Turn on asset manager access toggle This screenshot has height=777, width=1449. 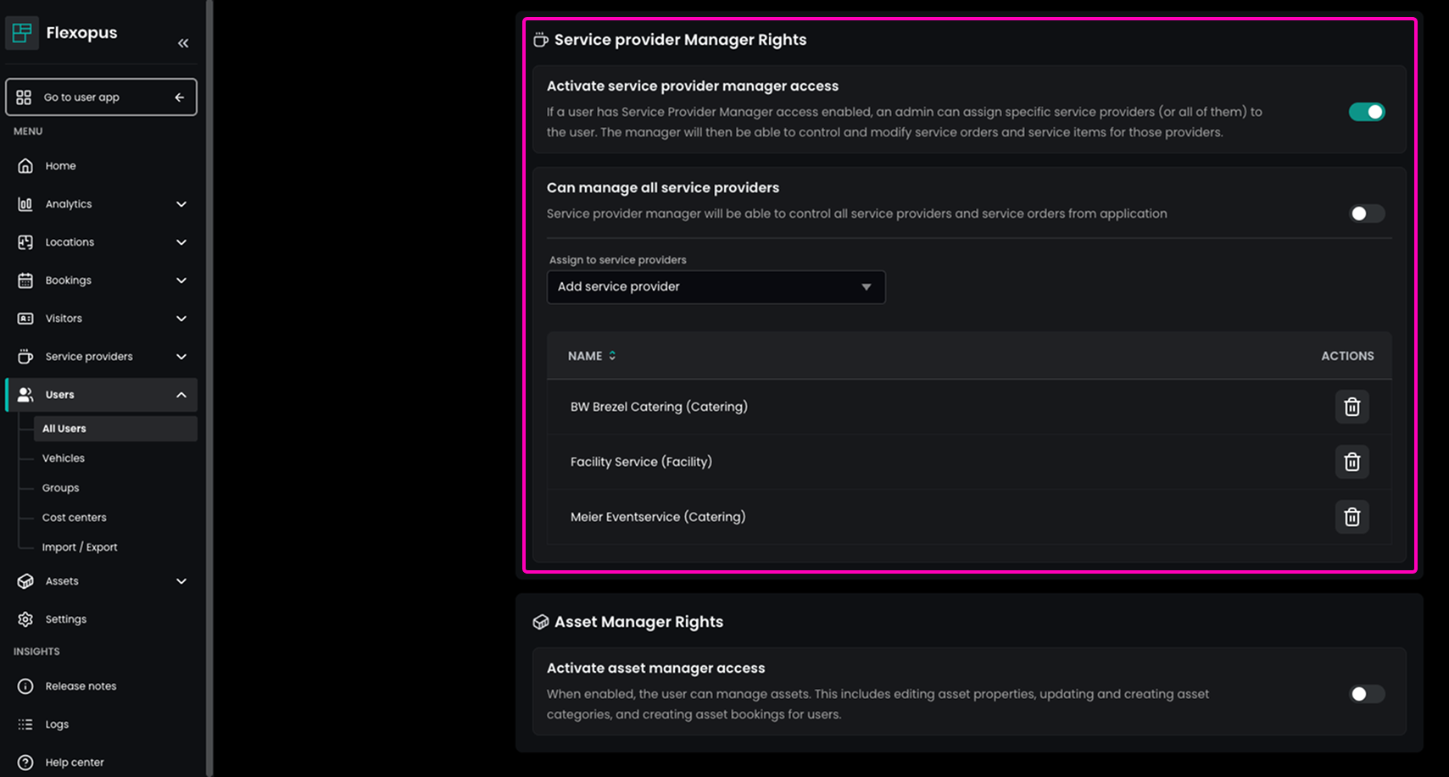[1366, 694]
